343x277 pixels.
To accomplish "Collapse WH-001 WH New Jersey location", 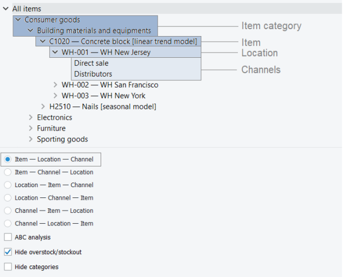I will coord(55,53).
